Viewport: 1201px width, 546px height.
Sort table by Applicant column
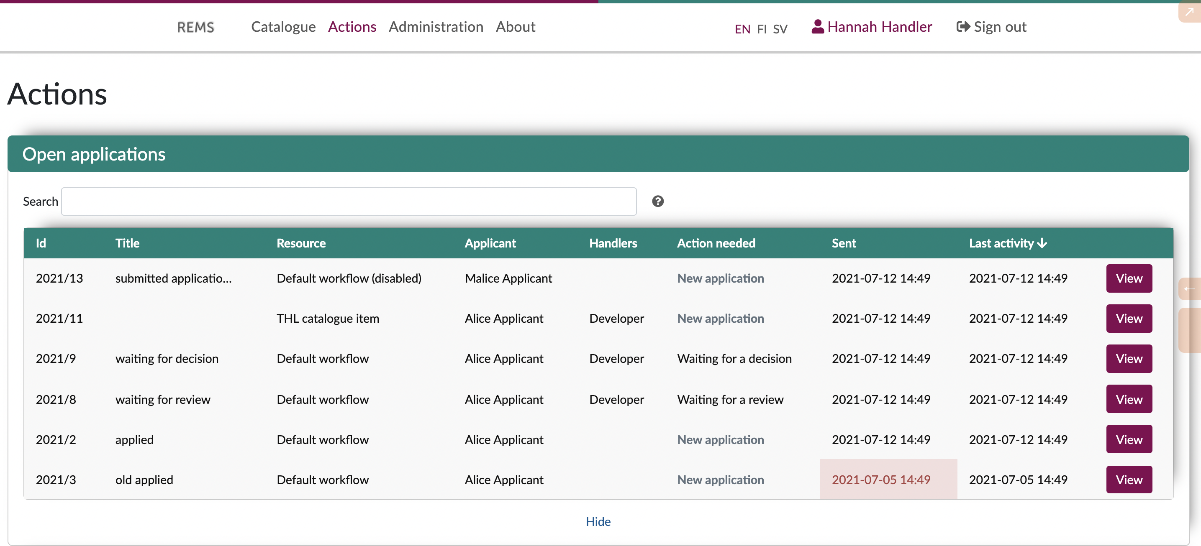tap(490, 243)
